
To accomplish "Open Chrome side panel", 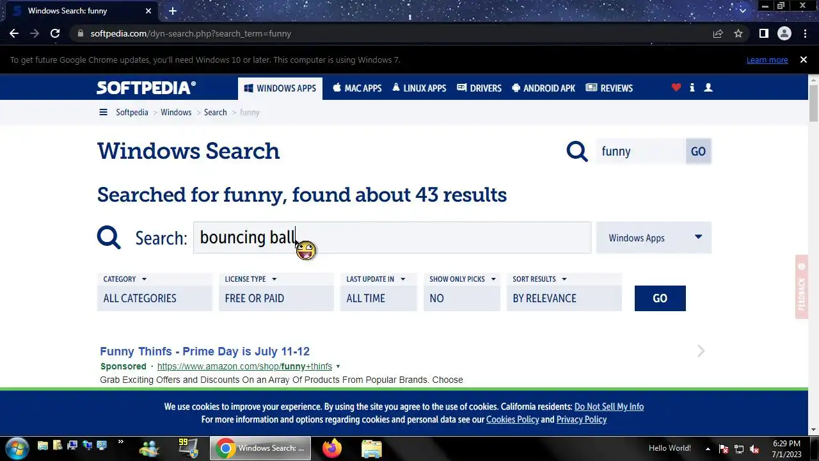I will coord(763,33).
